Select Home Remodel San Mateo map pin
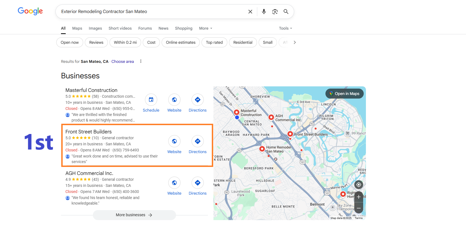This screenshot has width=466, height=227. click(262, 149)
